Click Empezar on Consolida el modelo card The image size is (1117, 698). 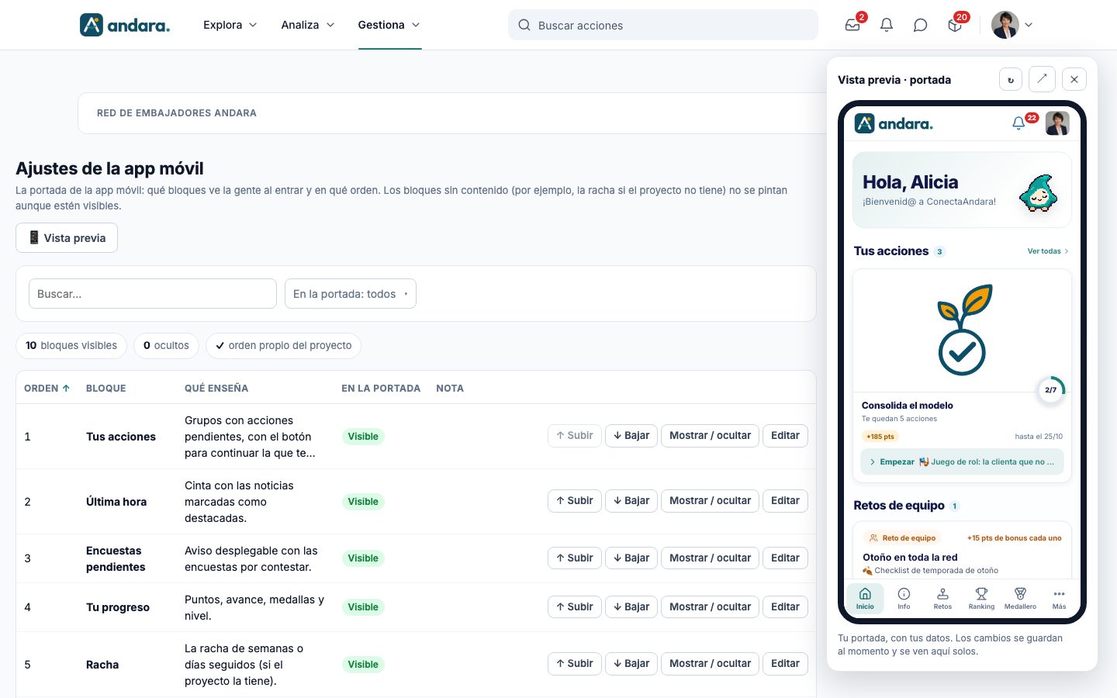pos(962,462)
